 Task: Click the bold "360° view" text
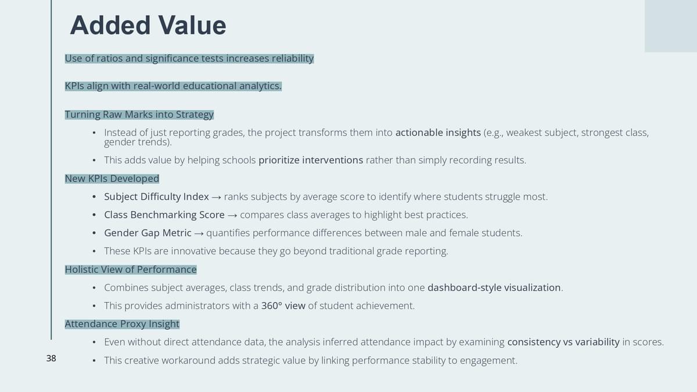pos(283,306)
